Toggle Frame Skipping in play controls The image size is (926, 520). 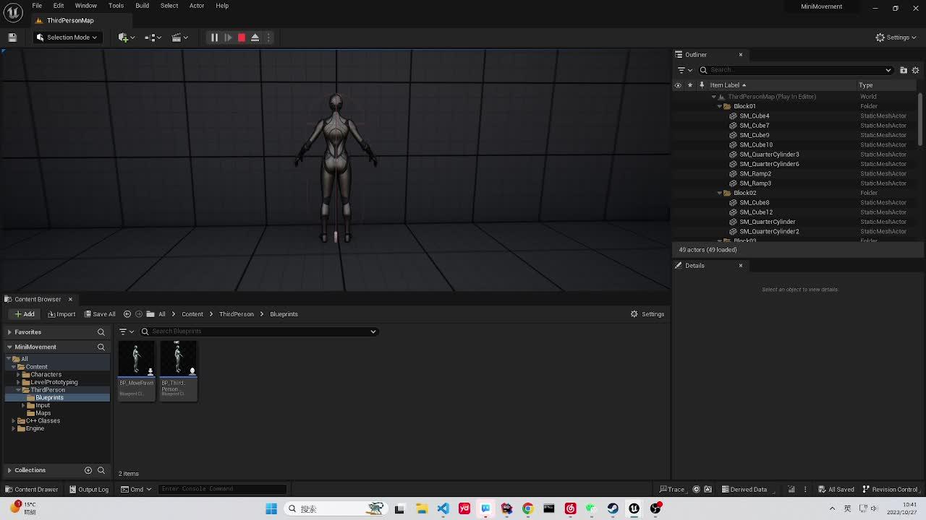228,38
